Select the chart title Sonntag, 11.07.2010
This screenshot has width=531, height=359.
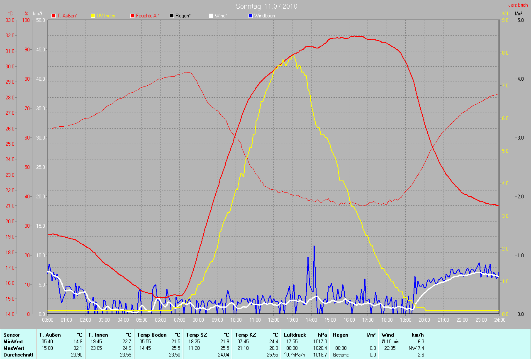(x=266, y=6)
